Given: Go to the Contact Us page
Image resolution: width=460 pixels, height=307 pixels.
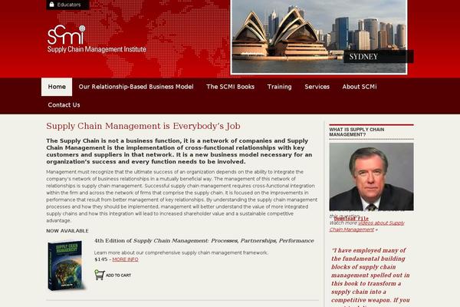Looking at the screenshot, I should pyautogui.click(x=64, y=105).
